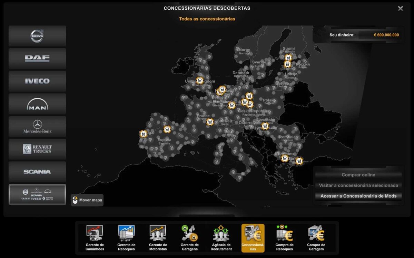This screenshot has width=414, height=258.
Task: Show Mercedes-Benz dealerships
Action: coord(37,126)
